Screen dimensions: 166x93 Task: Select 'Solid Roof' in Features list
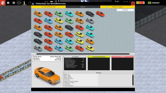coord(67,84)
